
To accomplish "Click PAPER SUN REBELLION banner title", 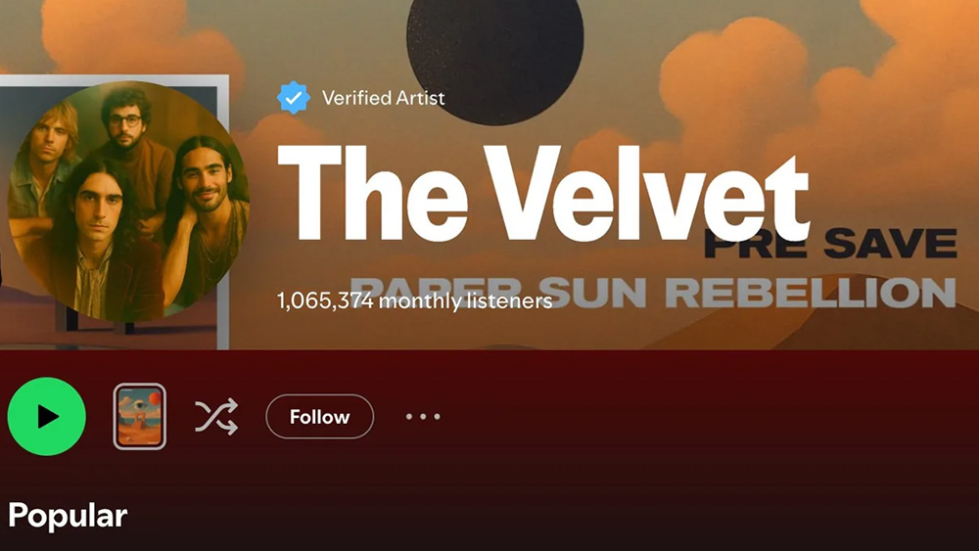I will (x=652, y=293).
